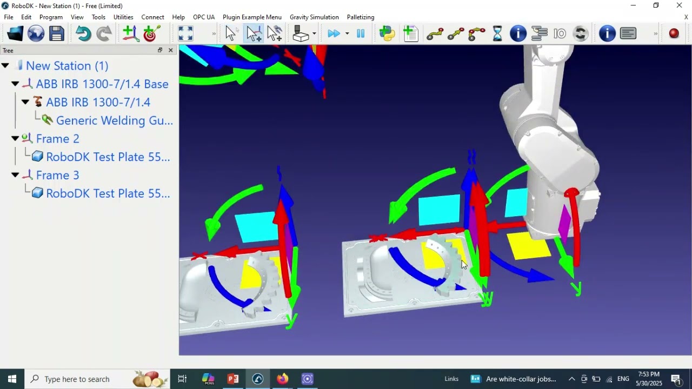Collapse the ABB IRB 1300-7/1.4 robot node
The image size is (692, 389).
tap(25, 102)
